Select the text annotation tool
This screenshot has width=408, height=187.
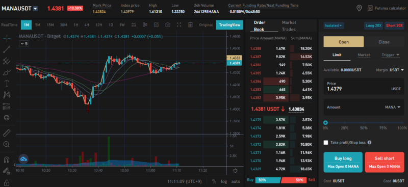[7, 84]
